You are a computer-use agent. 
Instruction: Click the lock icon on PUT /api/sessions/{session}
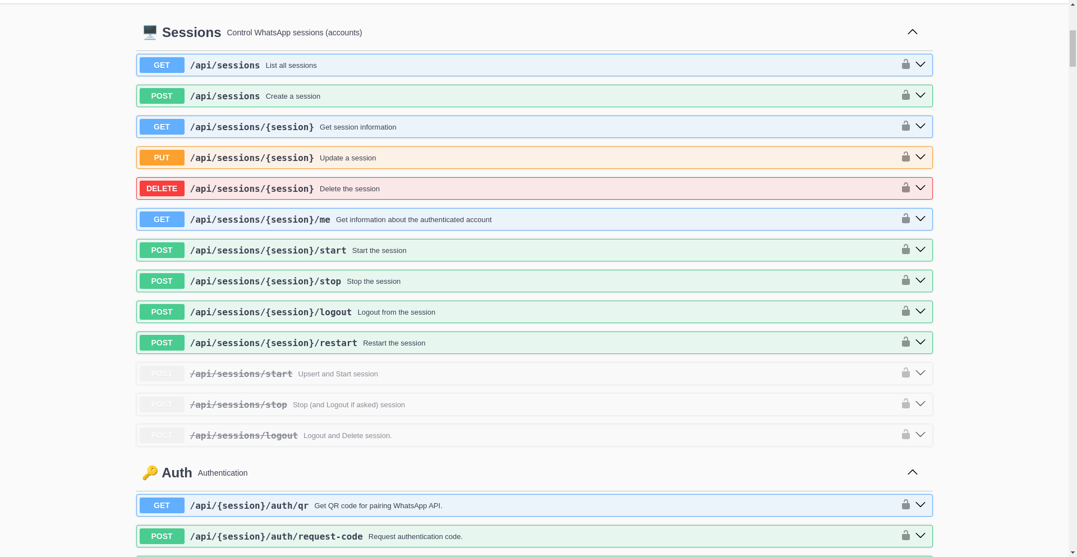point(906,156)
